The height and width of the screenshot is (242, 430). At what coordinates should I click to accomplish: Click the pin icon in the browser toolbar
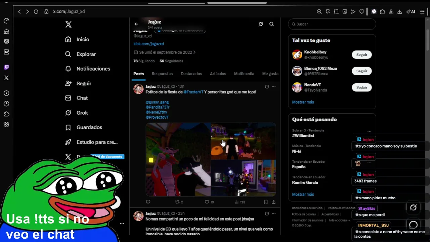click(328, 11)
